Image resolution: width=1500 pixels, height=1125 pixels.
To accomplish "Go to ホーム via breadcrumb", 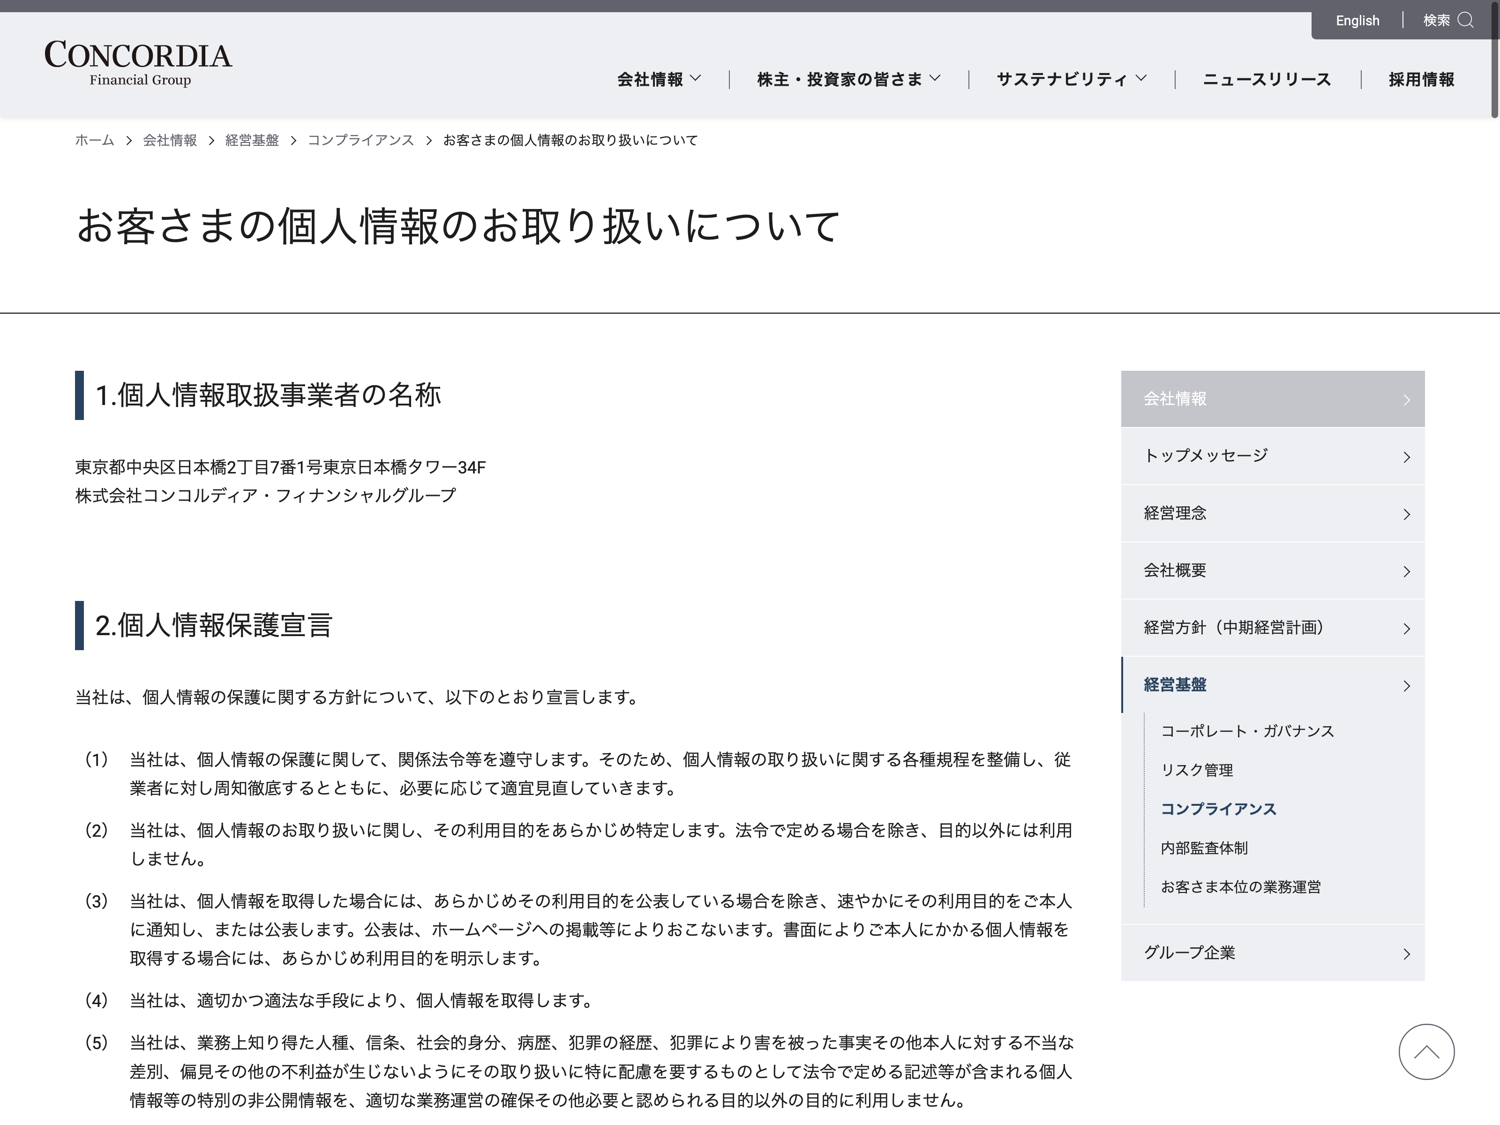I will 94,140.
